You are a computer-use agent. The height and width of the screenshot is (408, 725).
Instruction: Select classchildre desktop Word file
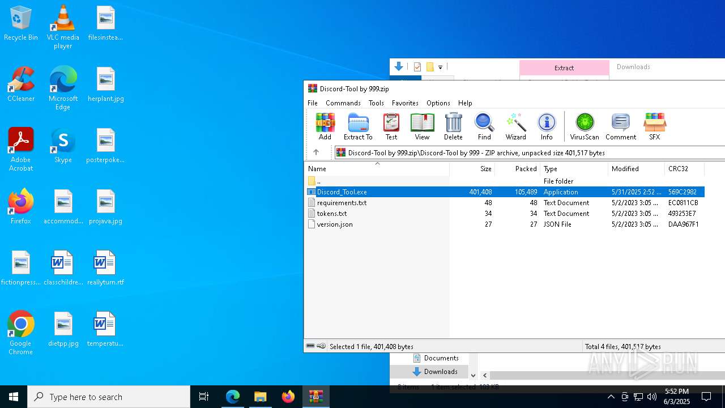[x=63, y=268]
